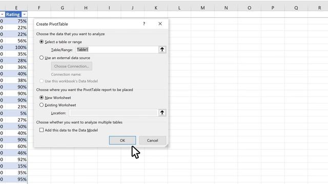
Task: Select column E header
Action: pos(16,8)
